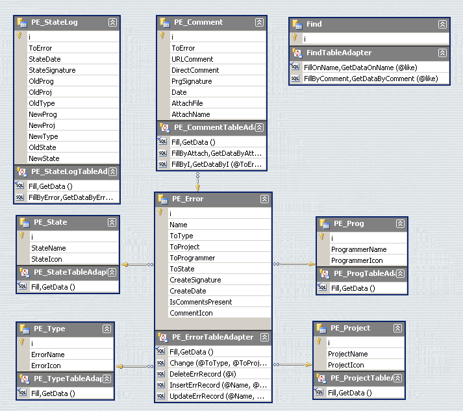The width and height of the screenshot is (463, 411).
Task: Collapse the PE_Prog table
Action: (x=400, y=224)
